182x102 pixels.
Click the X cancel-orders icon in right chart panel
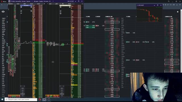[x=61, y=7]
